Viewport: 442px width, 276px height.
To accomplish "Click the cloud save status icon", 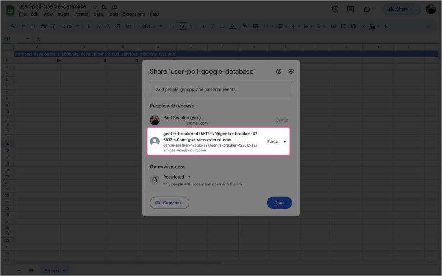I will coord(114,6).
